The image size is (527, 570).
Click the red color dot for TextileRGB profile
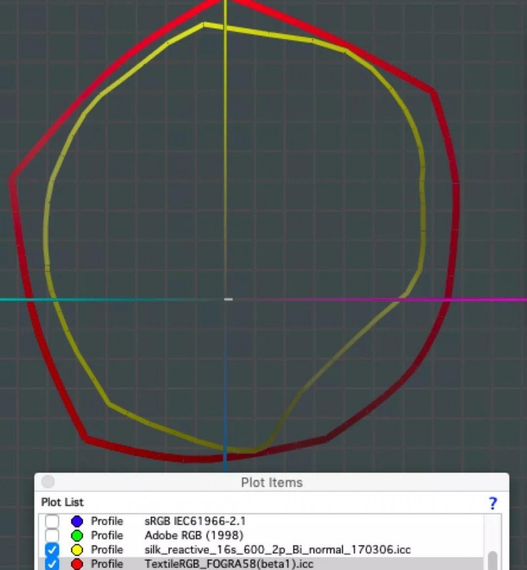[x=76, y=564]
